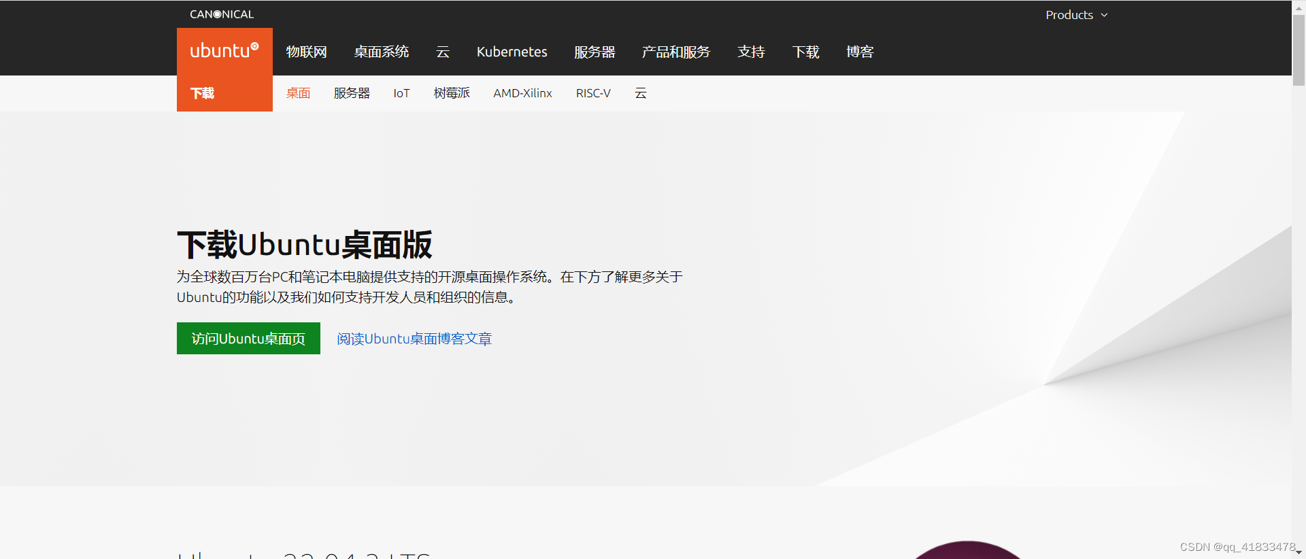Open the 产品和服务 menu
The width and height of the screenshot is (1306, 559).
point(676,52)
